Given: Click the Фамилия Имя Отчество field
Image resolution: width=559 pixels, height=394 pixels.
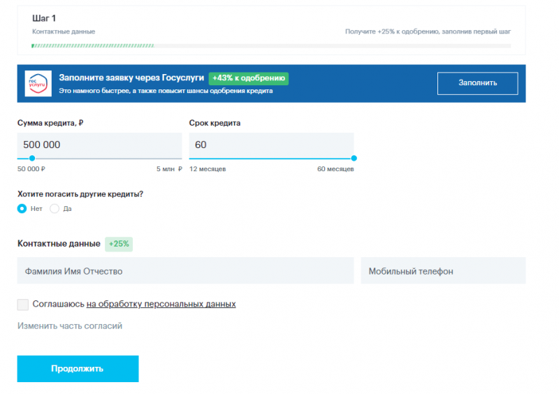Looking at the screenshot, I should [x=185, y=271].
